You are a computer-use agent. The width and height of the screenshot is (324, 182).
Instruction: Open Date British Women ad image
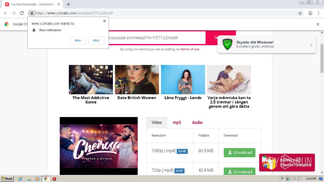pyautogui.click(x=137, y=80)
